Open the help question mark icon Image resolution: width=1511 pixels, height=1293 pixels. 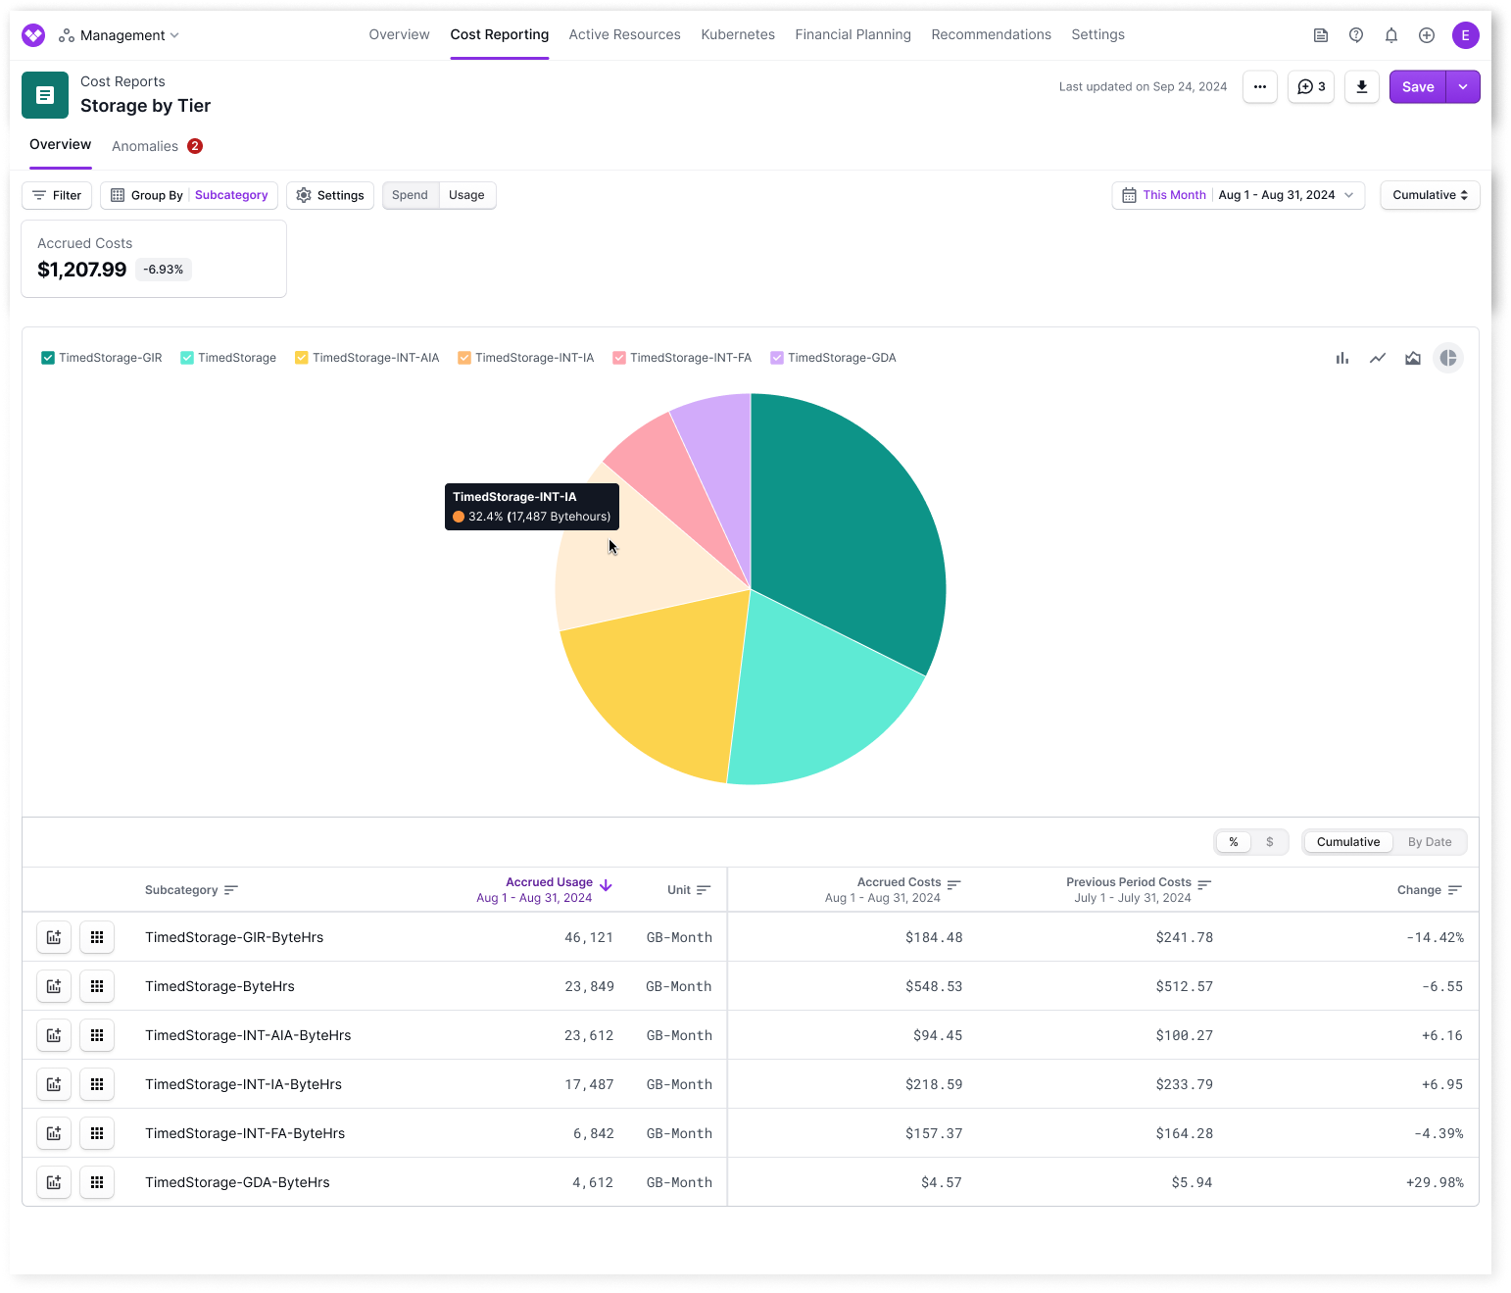[1356, 35]
